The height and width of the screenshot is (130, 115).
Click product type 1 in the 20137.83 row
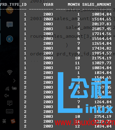pos(25,24)
